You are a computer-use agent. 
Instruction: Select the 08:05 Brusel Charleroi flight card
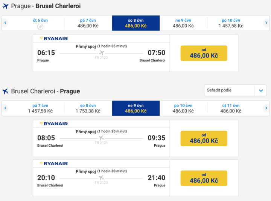pyautogui.click(x=101, y=138)
